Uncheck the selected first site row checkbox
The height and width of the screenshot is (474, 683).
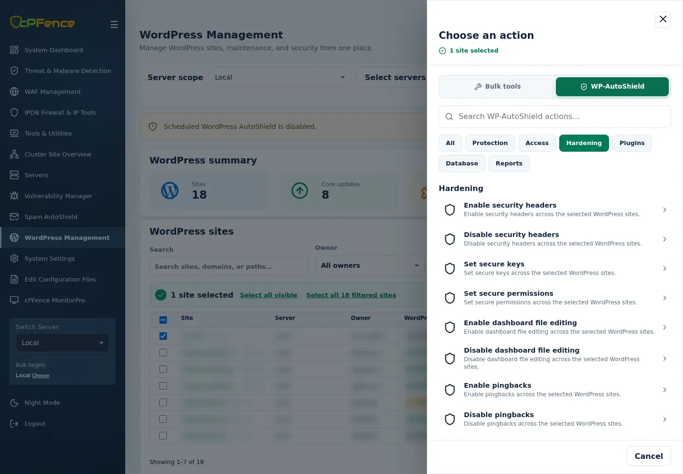pos(163,336)
